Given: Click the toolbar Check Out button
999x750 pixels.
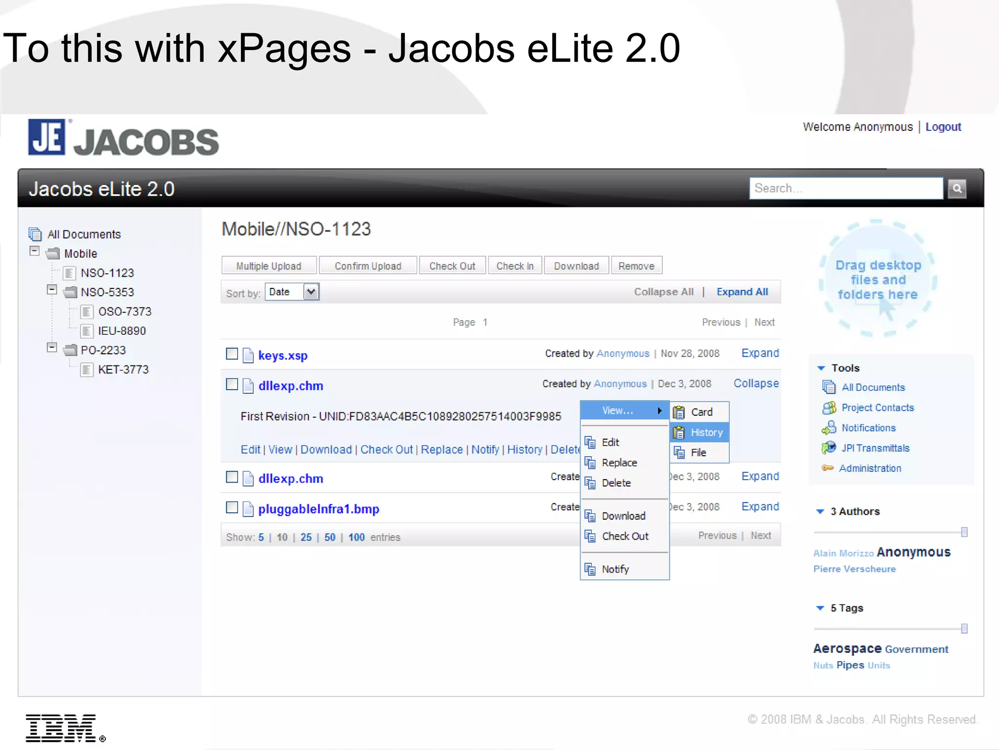Looking at the screenshot, I should coord(452,266).
